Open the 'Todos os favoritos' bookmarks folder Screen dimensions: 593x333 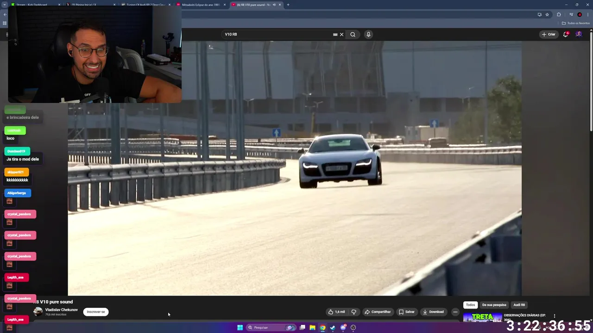(x=576, y=23)
